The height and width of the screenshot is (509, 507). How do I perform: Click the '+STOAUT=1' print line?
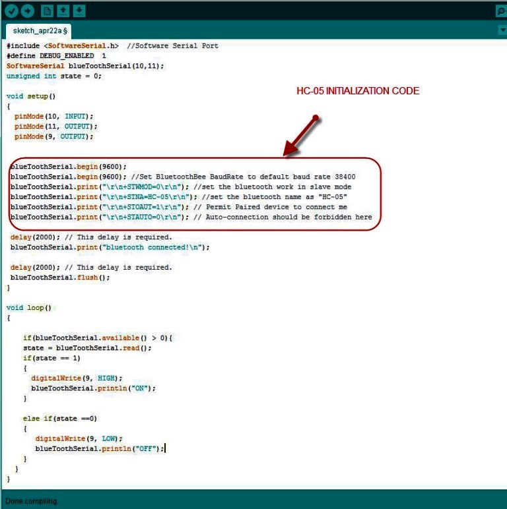[x=178, y=207]
